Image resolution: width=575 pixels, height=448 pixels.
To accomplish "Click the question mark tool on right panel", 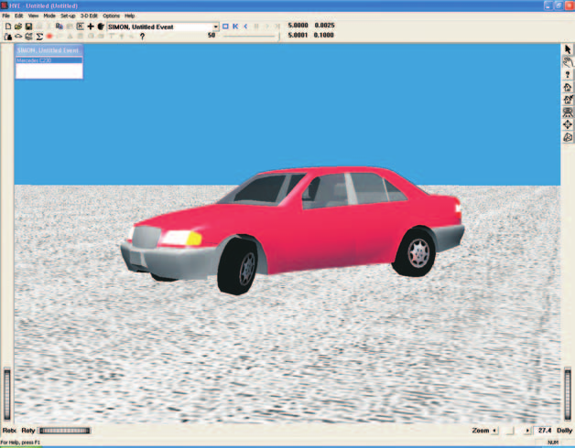I will pos(568,75).
